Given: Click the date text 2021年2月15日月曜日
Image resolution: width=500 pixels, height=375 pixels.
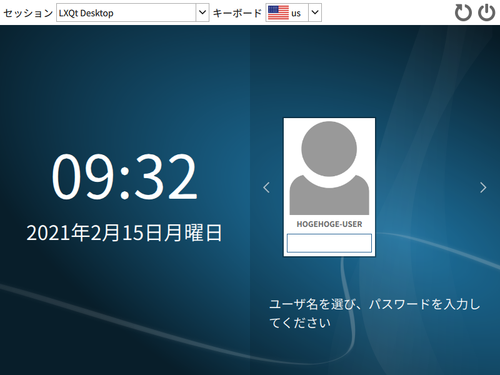Looking at the screenshot, I should [124, 232].
